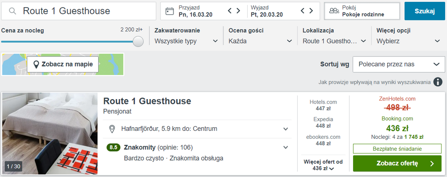This screenshot has width=447, height=177.
Task: Click the Szukaj search button
Action: click(x=425, y=11)
